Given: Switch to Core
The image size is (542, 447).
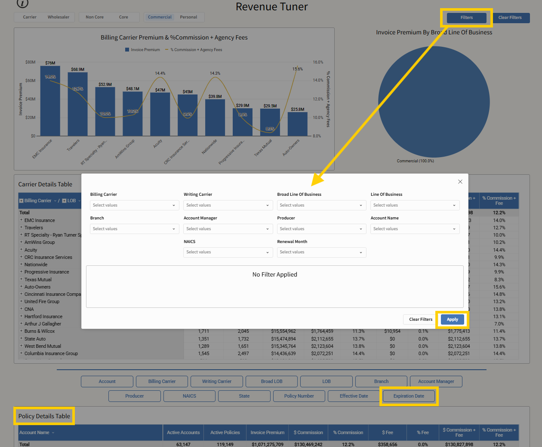Looking at the screenshot, I should click(x=123, y=17).
